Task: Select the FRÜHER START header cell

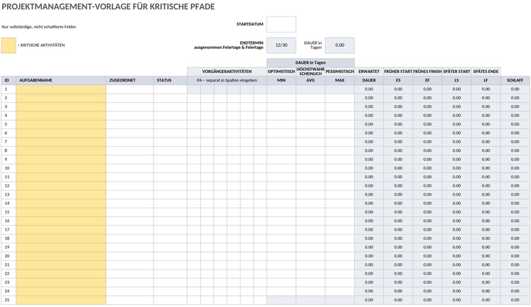Action: coord(398,72)
